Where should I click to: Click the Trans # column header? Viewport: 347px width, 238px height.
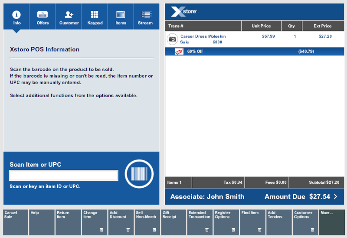(203, 26)
